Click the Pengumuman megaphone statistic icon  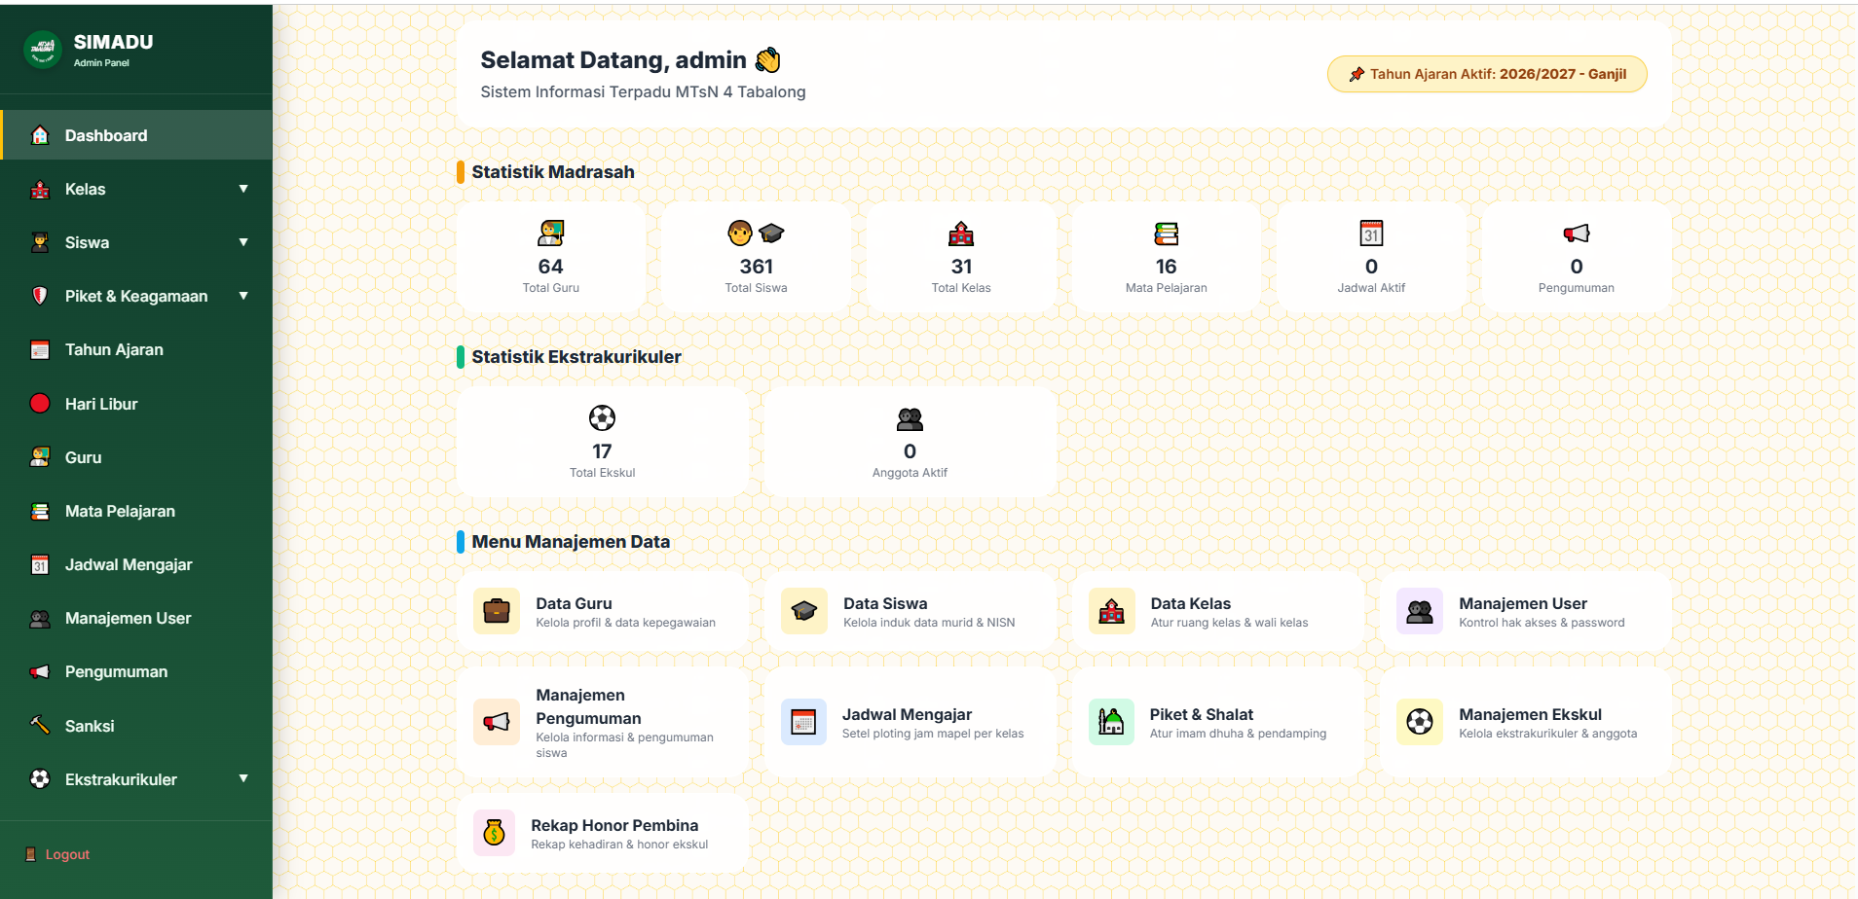[1577, 234]
